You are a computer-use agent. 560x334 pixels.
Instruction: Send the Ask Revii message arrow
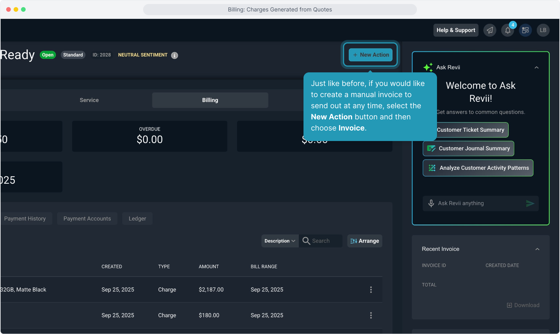(x=530, y=203)
